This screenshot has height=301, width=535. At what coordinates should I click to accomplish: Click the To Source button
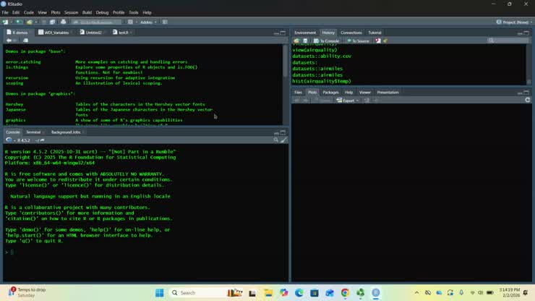(x=358, y=41)
